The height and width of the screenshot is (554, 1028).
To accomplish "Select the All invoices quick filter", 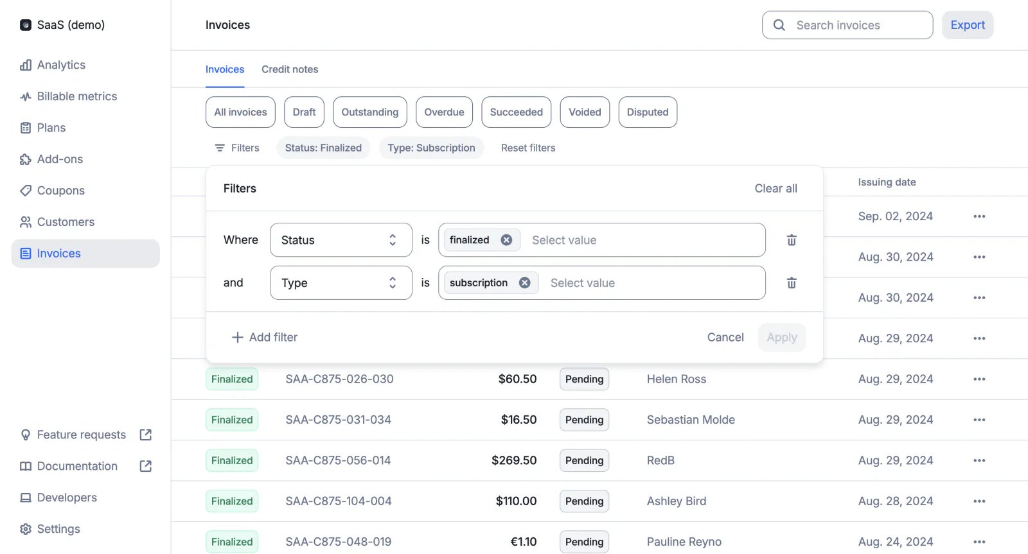I will tap(240, 112).
